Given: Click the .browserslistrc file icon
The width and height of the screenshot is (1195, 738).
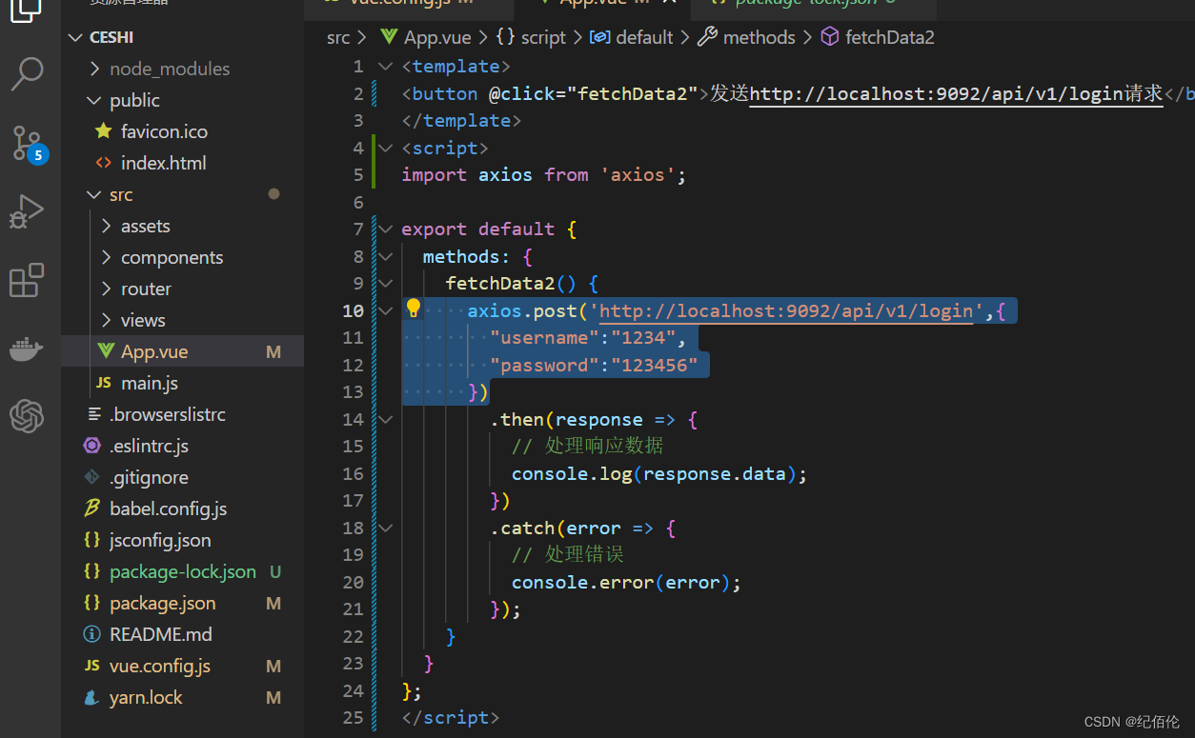Looking at the screenshot, I should coord(92,414).
